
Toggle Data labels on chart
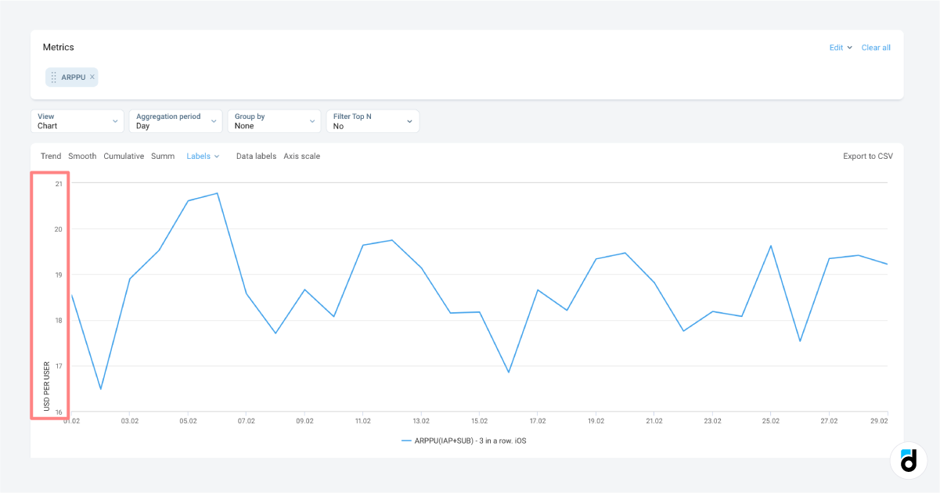(256, 156)
